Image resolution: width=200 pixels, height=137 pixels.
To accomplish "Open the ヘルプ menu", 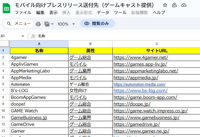I will tap(159, 13).
